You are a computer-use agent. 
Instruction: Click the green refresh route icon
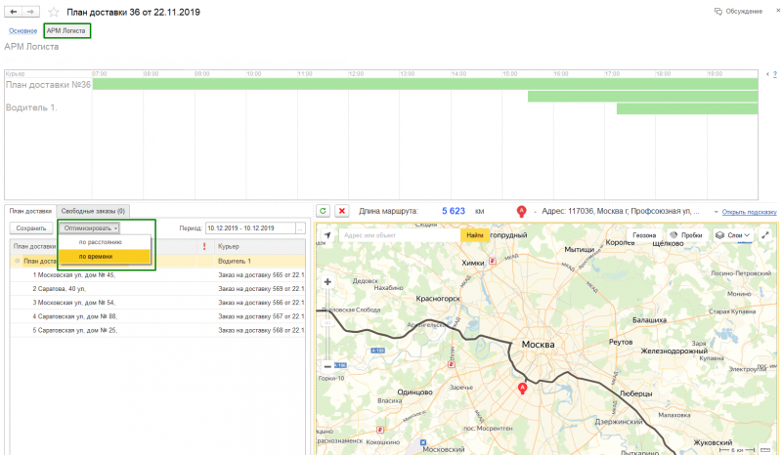[324, 211]
